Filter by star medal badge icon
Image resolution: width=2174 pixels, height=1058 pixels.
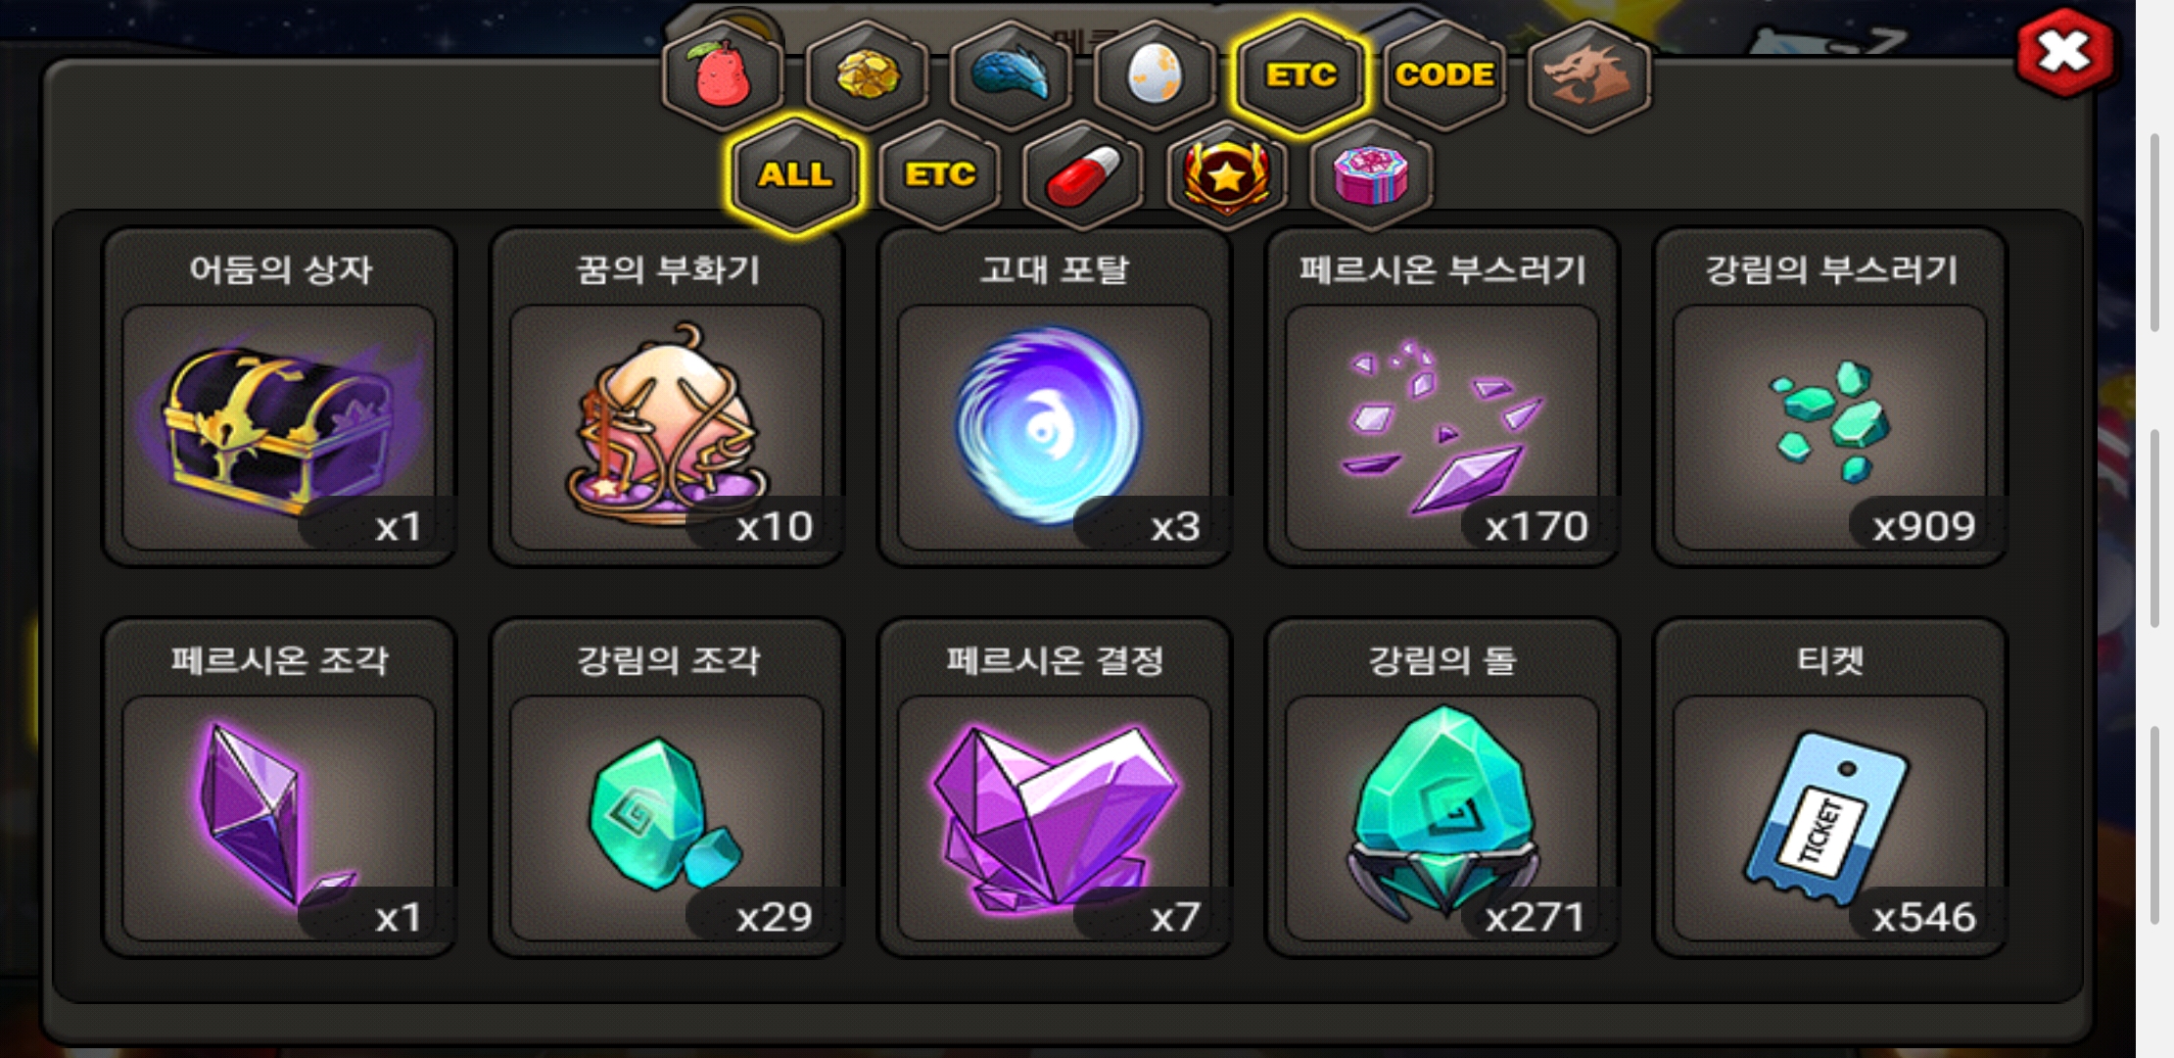point(1227,176)
